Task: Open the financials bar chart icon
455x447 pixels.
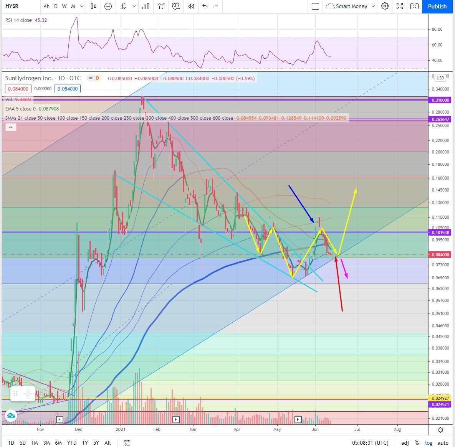Action: tap(146, 6)
